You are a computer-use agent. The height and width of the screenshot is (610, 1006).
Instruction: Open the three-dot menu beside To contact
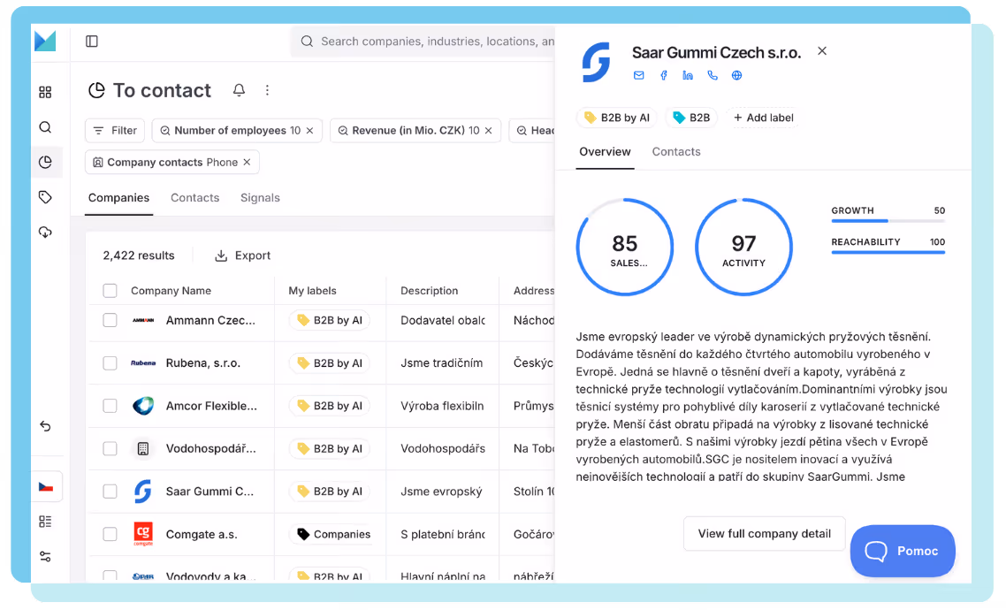point(268,90)
